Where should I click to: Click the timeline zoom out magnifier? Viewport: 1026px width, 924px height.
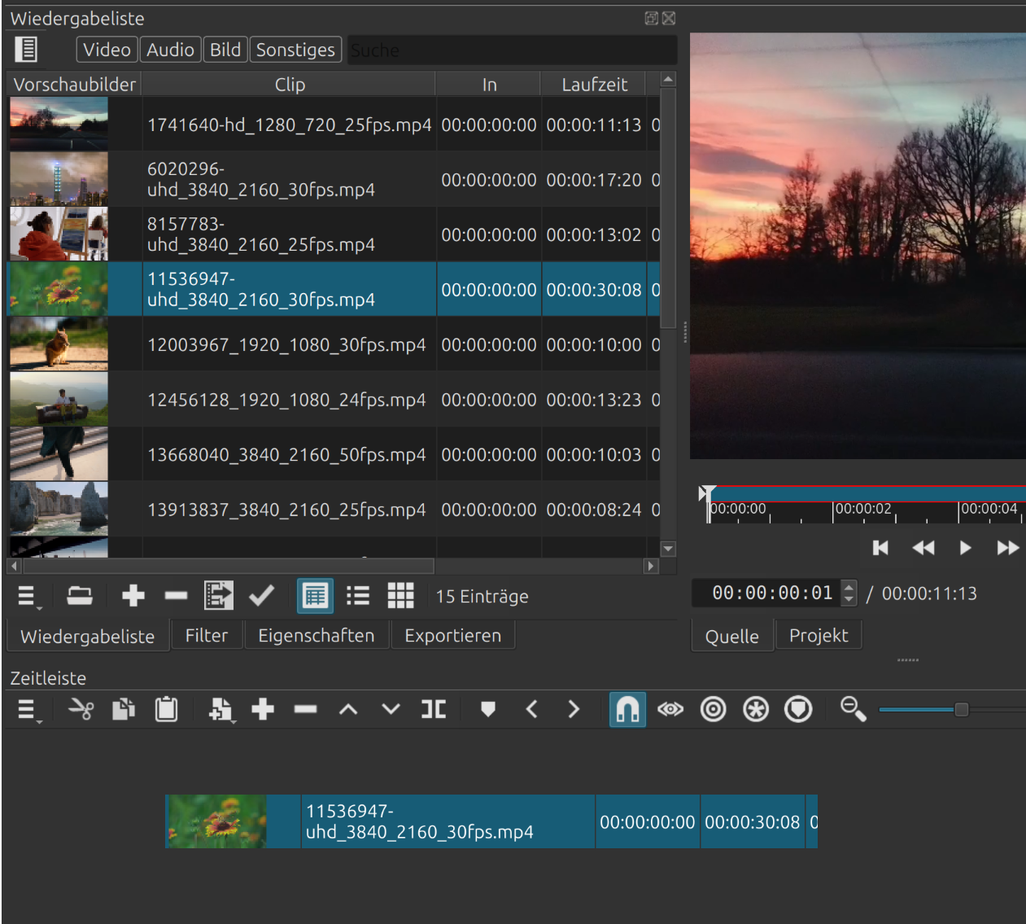pos(853,709)
